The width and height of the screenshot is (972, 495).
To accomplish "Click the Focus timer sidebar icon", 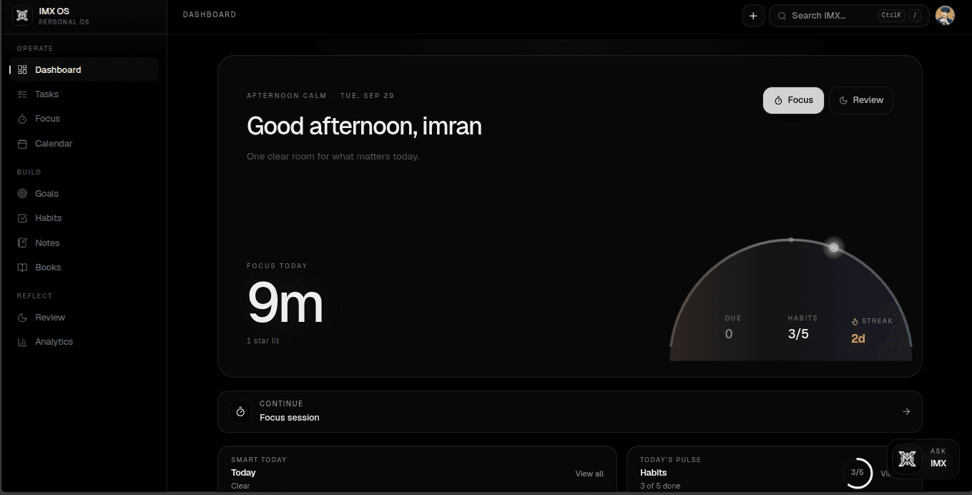I will point(22,119).
